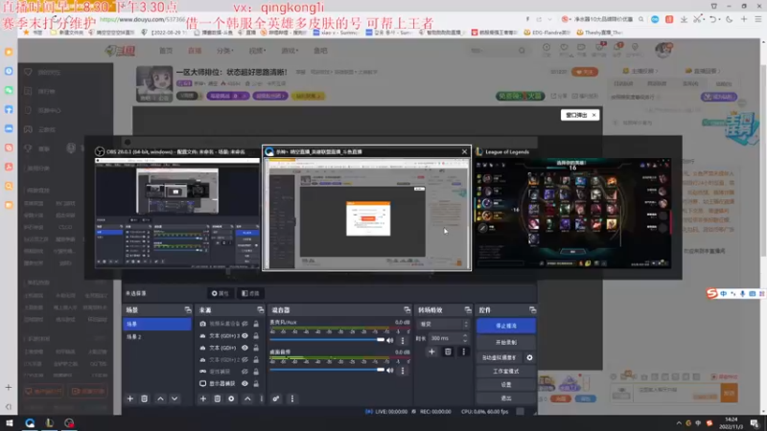Undock the Controls panel
Viewport: 767px width, 431px height.
(533, 309)
